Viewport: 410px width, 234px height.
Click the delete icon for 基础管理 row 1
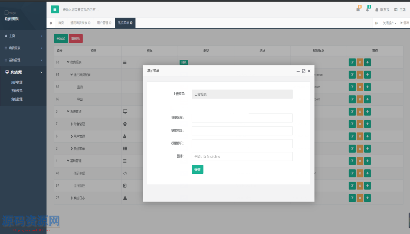360,161
